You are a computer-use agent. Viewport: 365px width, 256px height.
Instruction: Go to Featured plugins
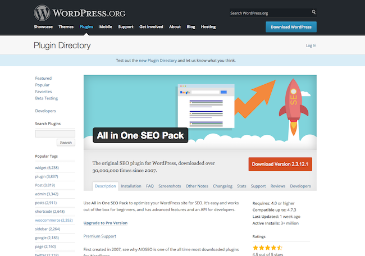tap(43, 78)
